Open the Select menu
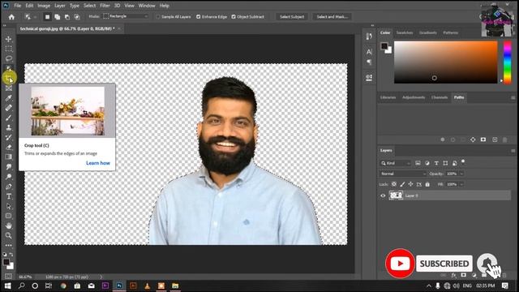 click(x=89, y=6)
